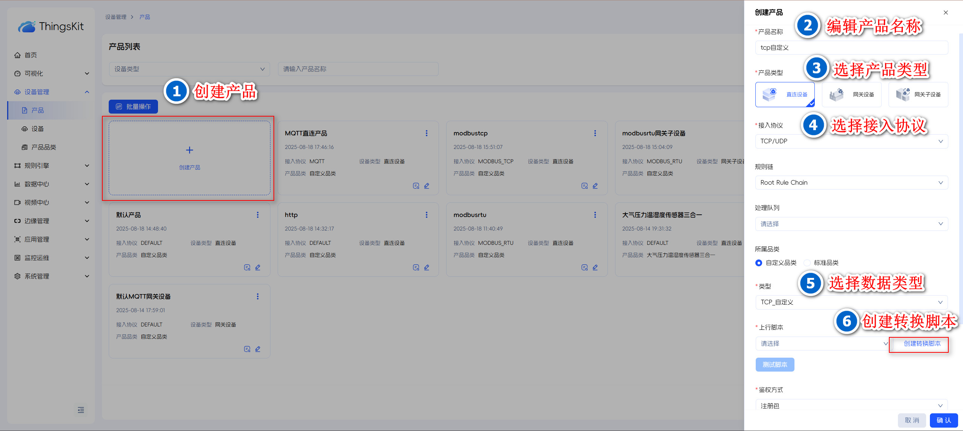Select the 自定义品类 radio button
963x431 pixels.
click(x=759, y=263)
